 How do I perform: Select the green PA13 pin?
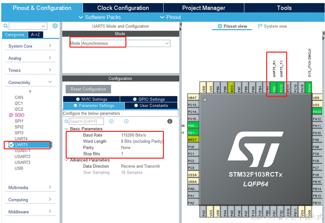pos(317,112)
